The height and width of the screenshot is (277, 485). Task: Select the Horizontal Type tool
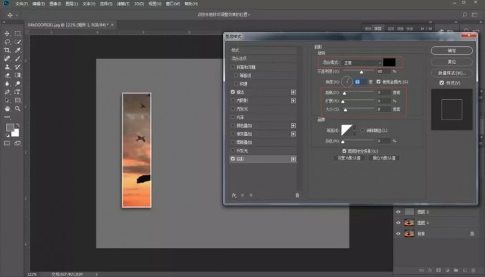[x=17, y=91]
